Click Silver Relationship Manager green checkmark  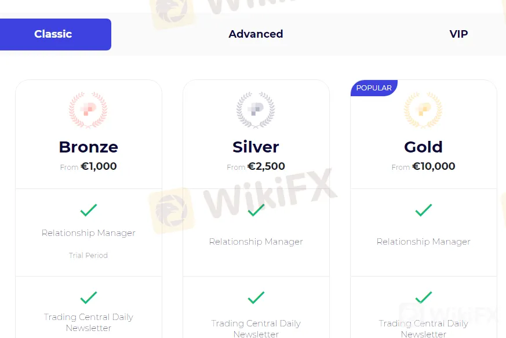[x=256, y=210]
